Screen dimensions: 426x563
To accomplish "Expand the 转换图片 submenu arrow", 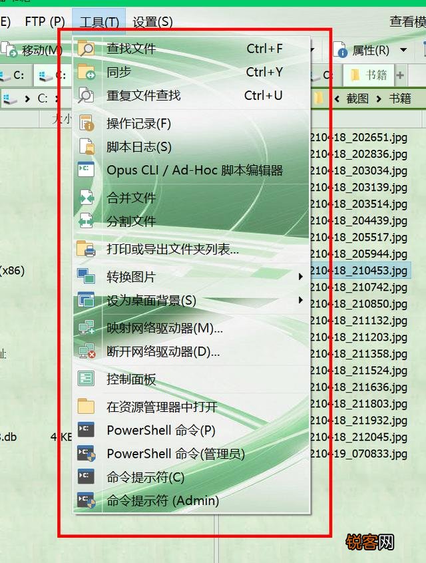I will coord(300,276).
